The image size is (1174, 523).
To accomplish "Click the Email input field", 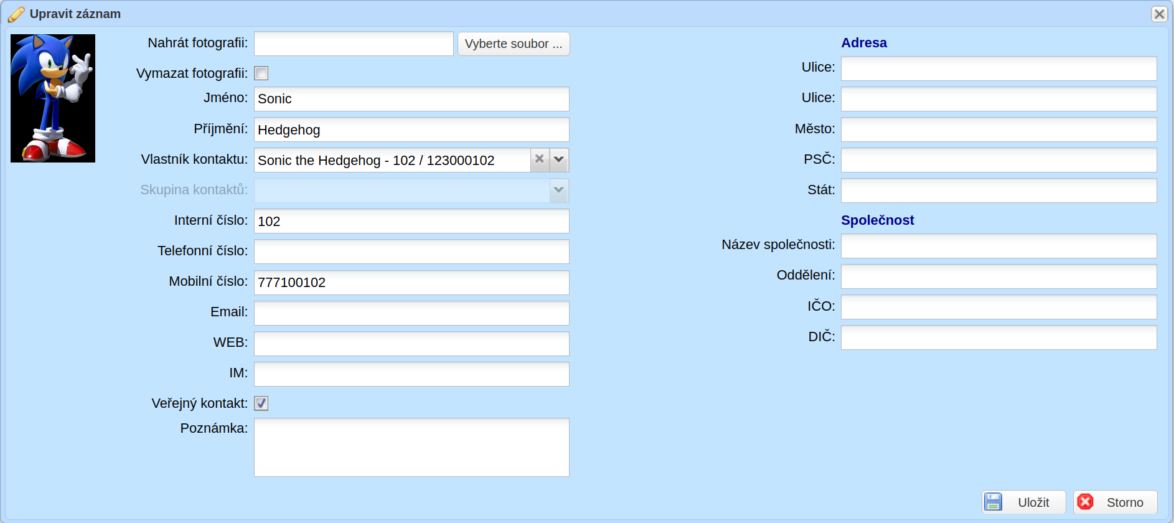I will click(411, 313).
